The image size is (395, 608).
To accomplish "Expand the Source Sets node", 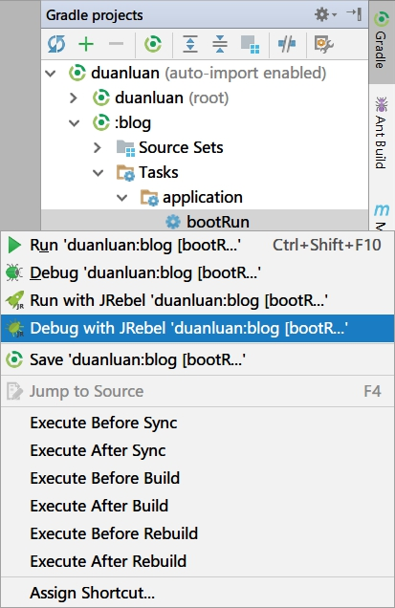I will [x=98, y=148].
